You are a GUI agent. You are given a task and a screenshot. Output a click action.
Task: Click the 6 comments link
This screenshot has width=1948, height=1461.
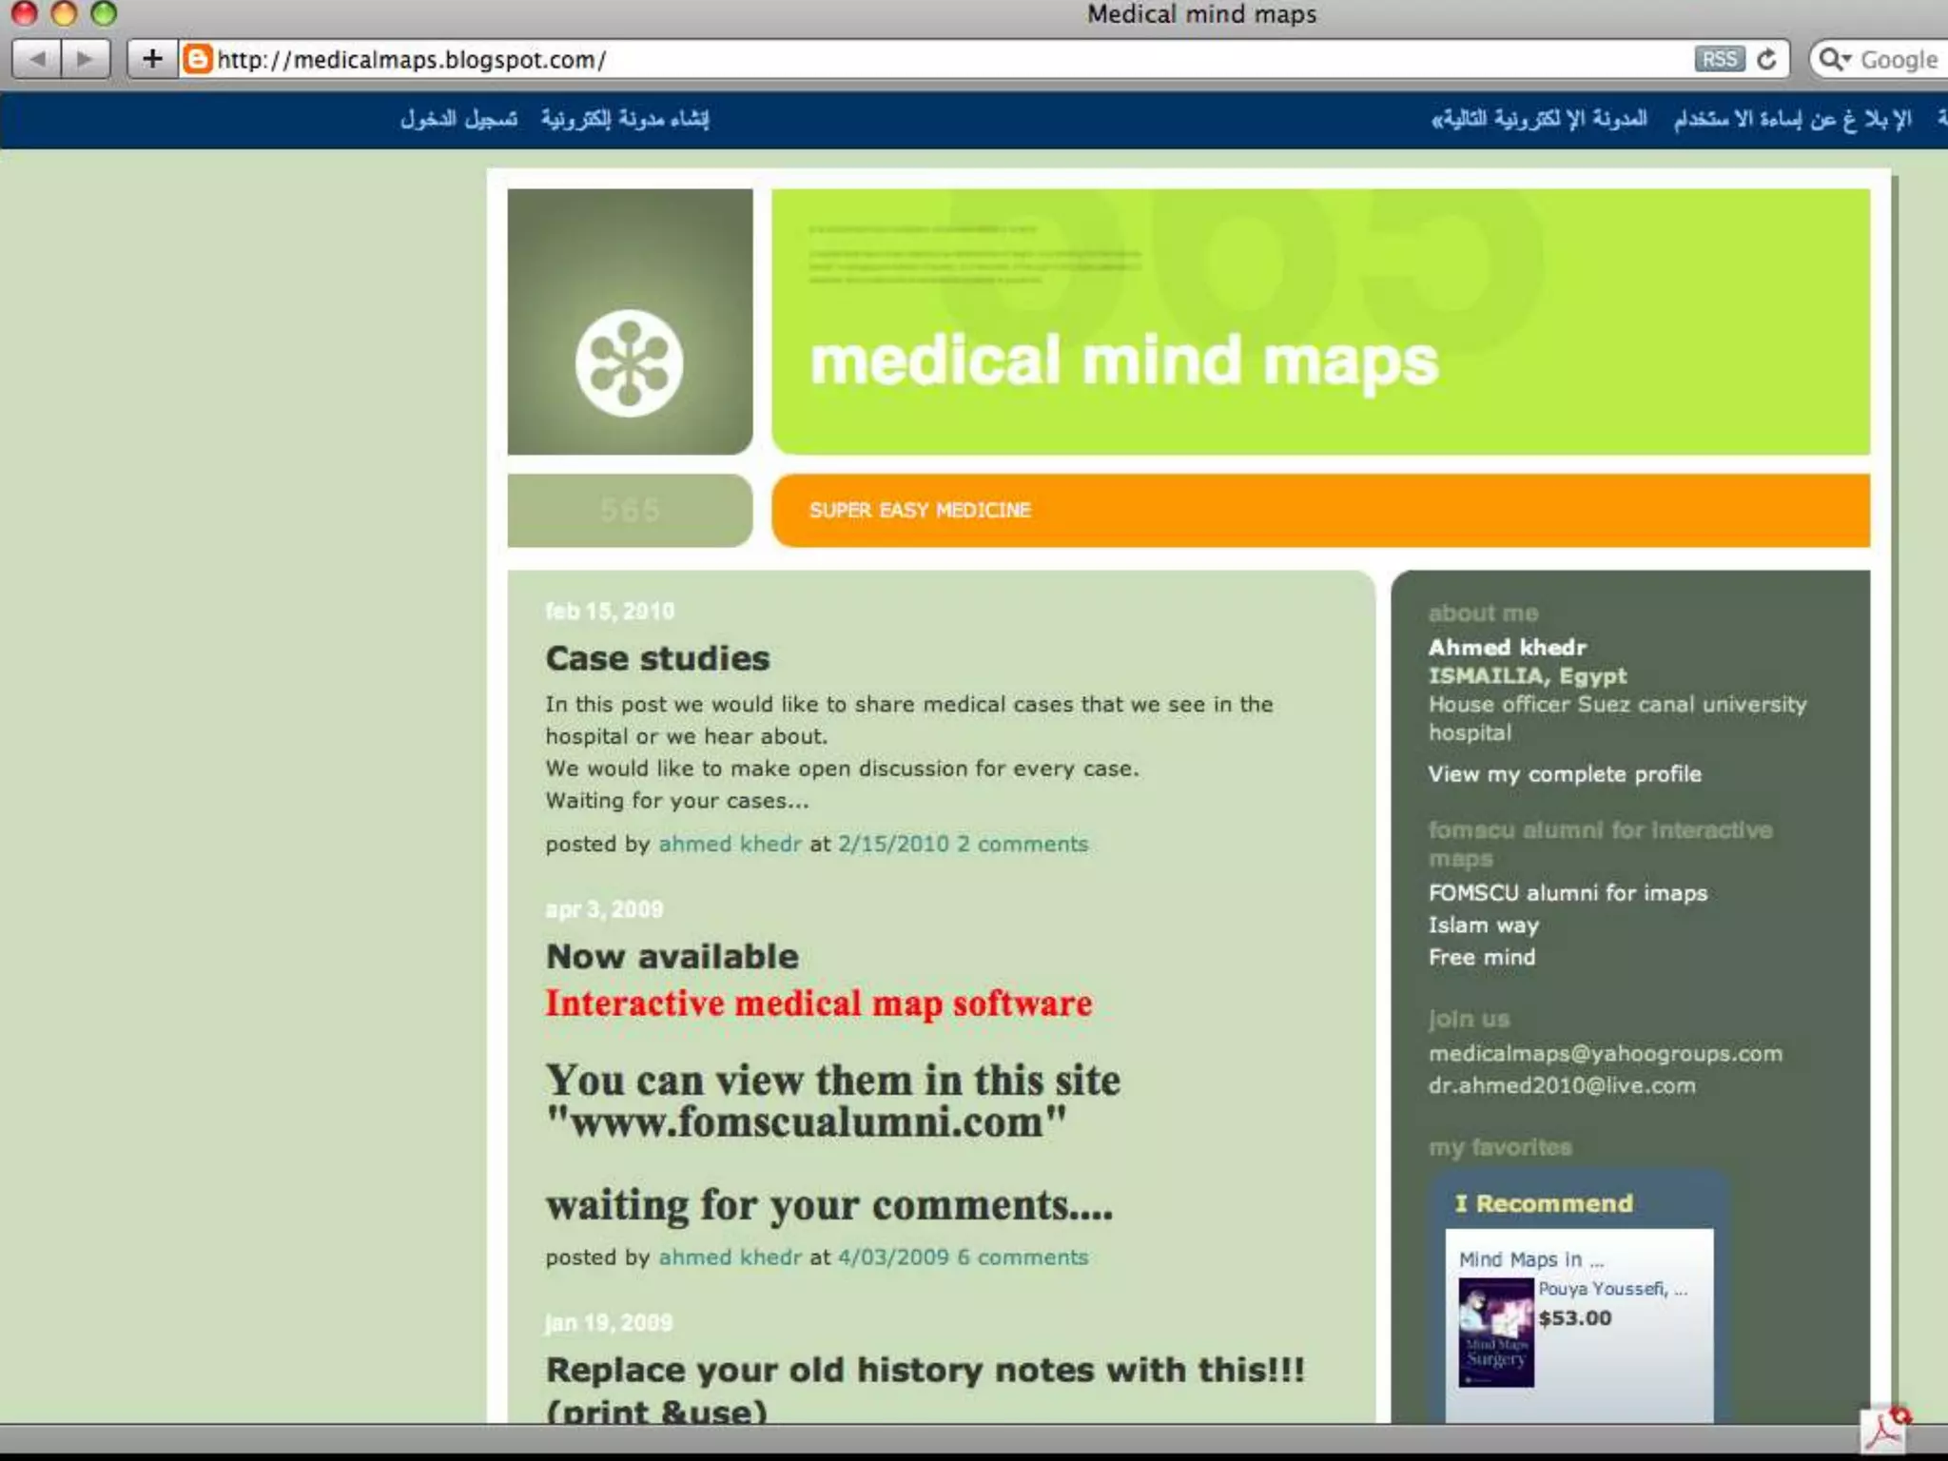click(1022, 1257)
